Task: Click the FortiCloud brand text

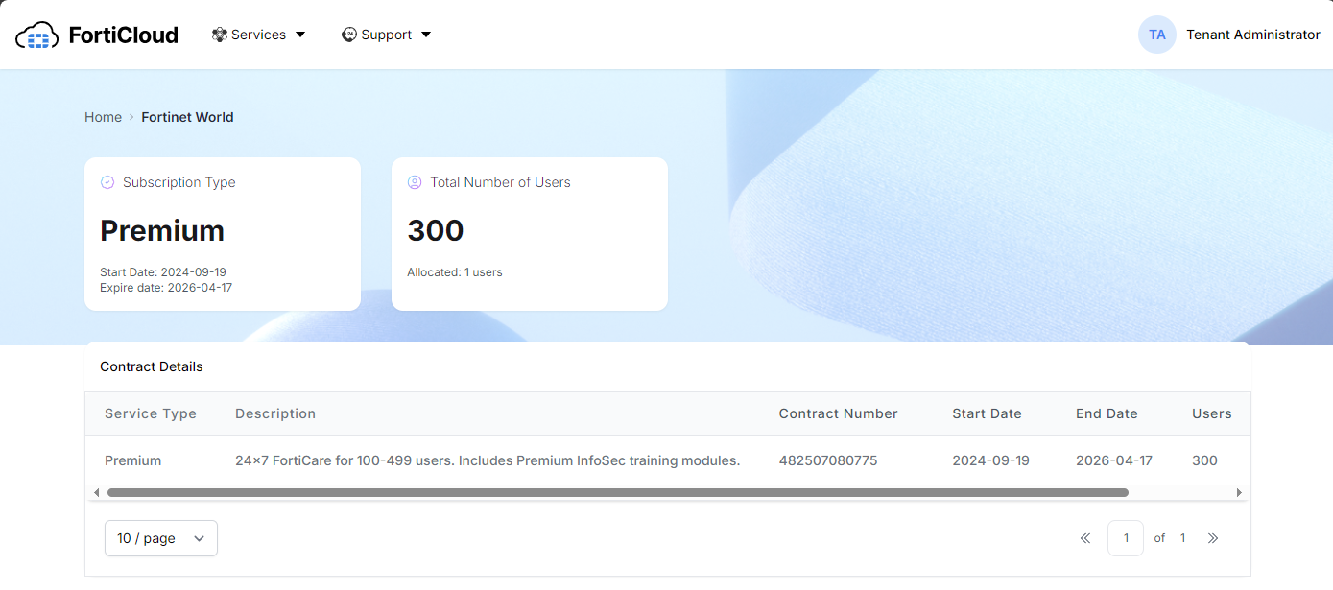Action: click(124, 35)
